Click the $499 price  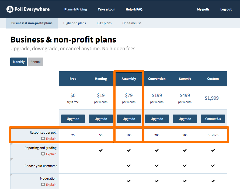(x=185, y=95)
